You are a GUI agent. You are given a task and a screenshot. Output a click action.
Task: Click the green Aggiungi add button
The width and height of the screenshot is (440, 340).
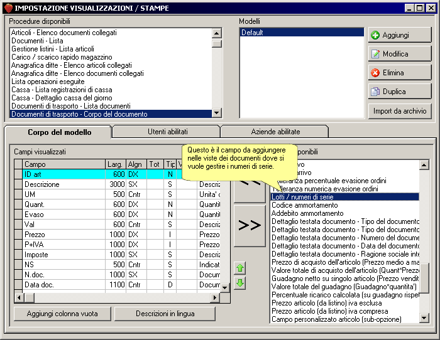(399, 35)
